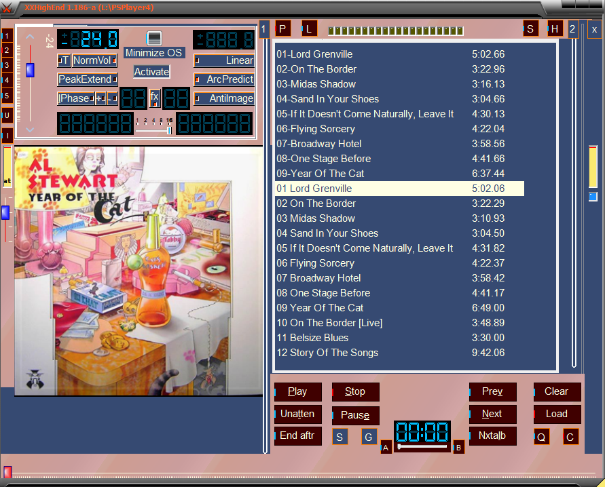Toggle the Phase option
This screenshot has width=605, height=487.
click(75, 98)
